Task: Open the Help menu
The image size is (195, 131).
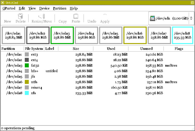Action: [74, 8]
